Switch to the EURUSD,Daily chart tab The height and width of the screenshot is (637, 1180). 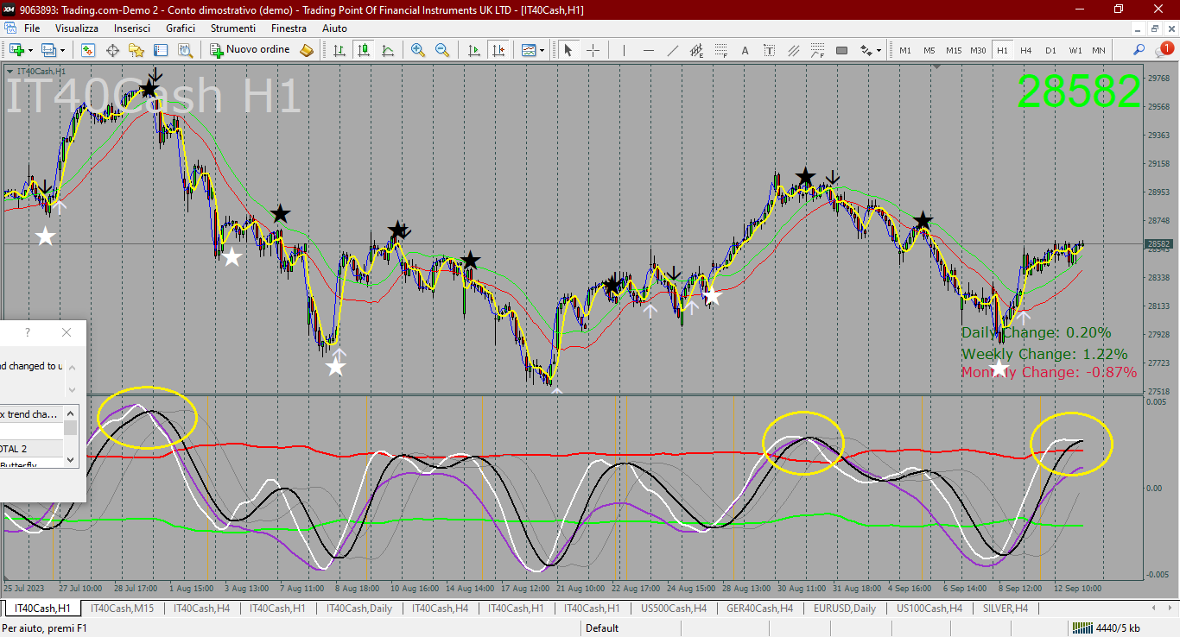tap(845, 609)
